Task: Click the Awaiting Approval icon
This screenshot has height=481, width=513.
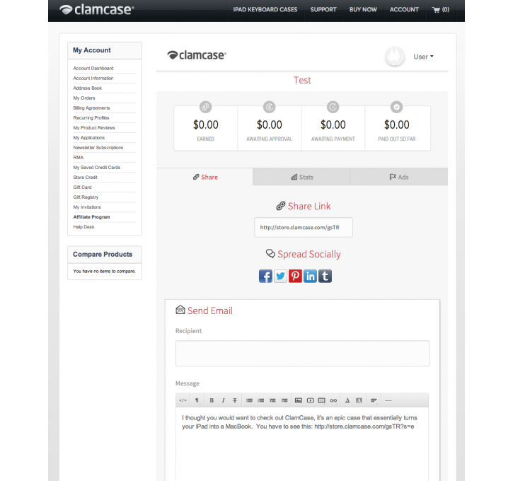Action: pyautogui.click(x=270, y=107)
